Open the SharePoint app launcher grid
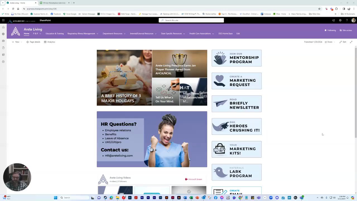 [x=3, y=20]
